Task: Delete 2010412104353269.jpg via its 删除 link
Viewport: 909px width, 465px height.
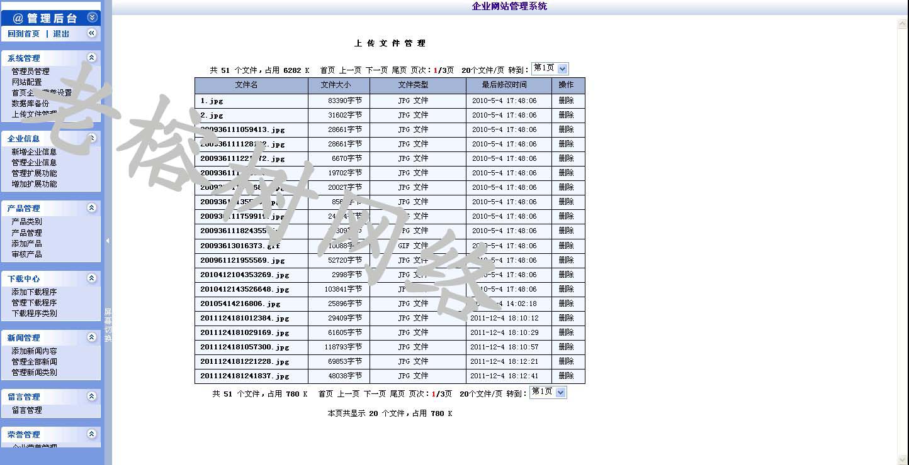Action: [566, 275]
